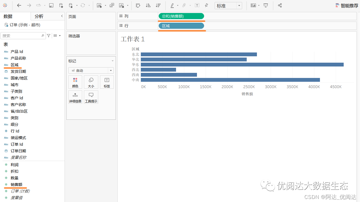Image resolution: width=360 pixels, height=202 pixels.
Task: Switch to the 数据 tab
Action: (8, 16)
